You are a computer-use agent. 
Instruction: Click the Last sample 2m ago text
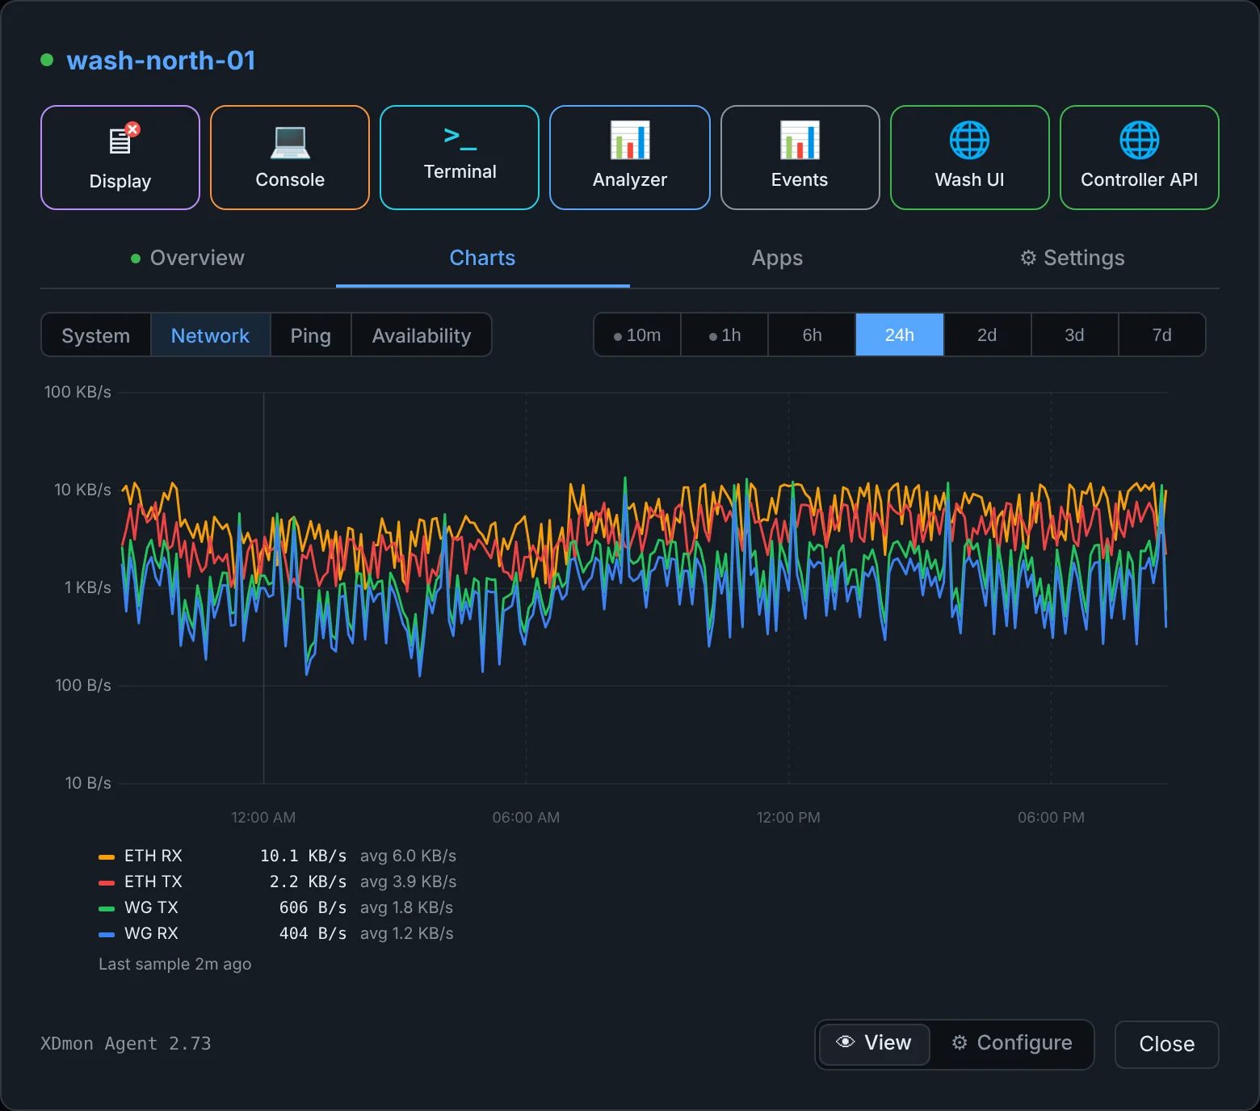[175, 964]
